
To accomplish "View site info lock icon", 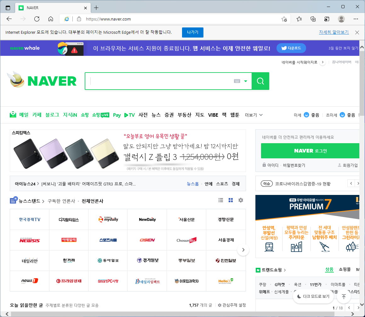I will (79, 19).
